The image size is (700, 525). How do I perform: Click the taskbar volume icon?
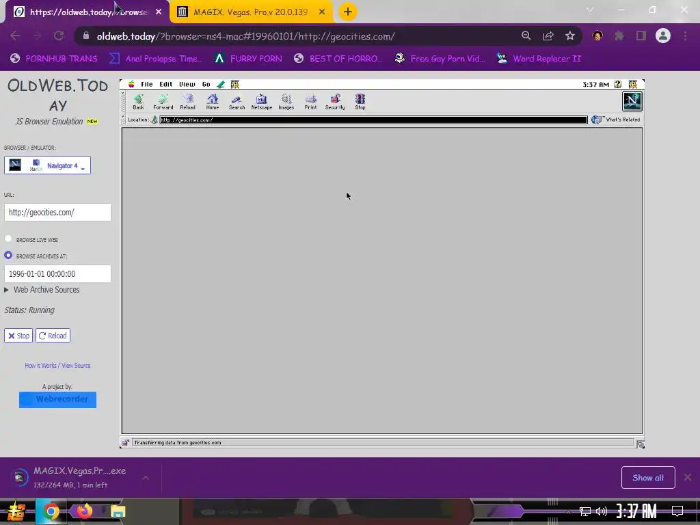[602, 511]
